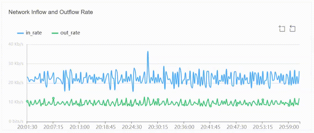This screenshot has height=133, width=314.
Task: Click the 20:01:30 time label
Action: tap(27, 127)
